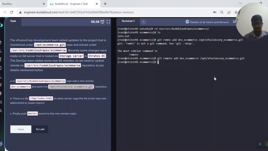
Task: Share this page via the share icon
Action: tap(229, 12)
